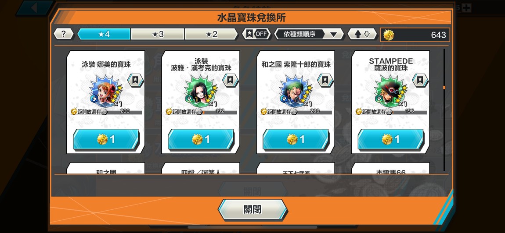Toggle the bookmark on the Boa Hancock orb card
The height and width of the screenshot is (233, 505).
click(230, 80)
